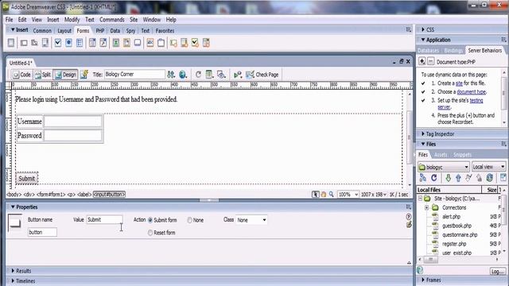
Task: Expand the Tag Inspector panel
Action: tap(423, 133)
